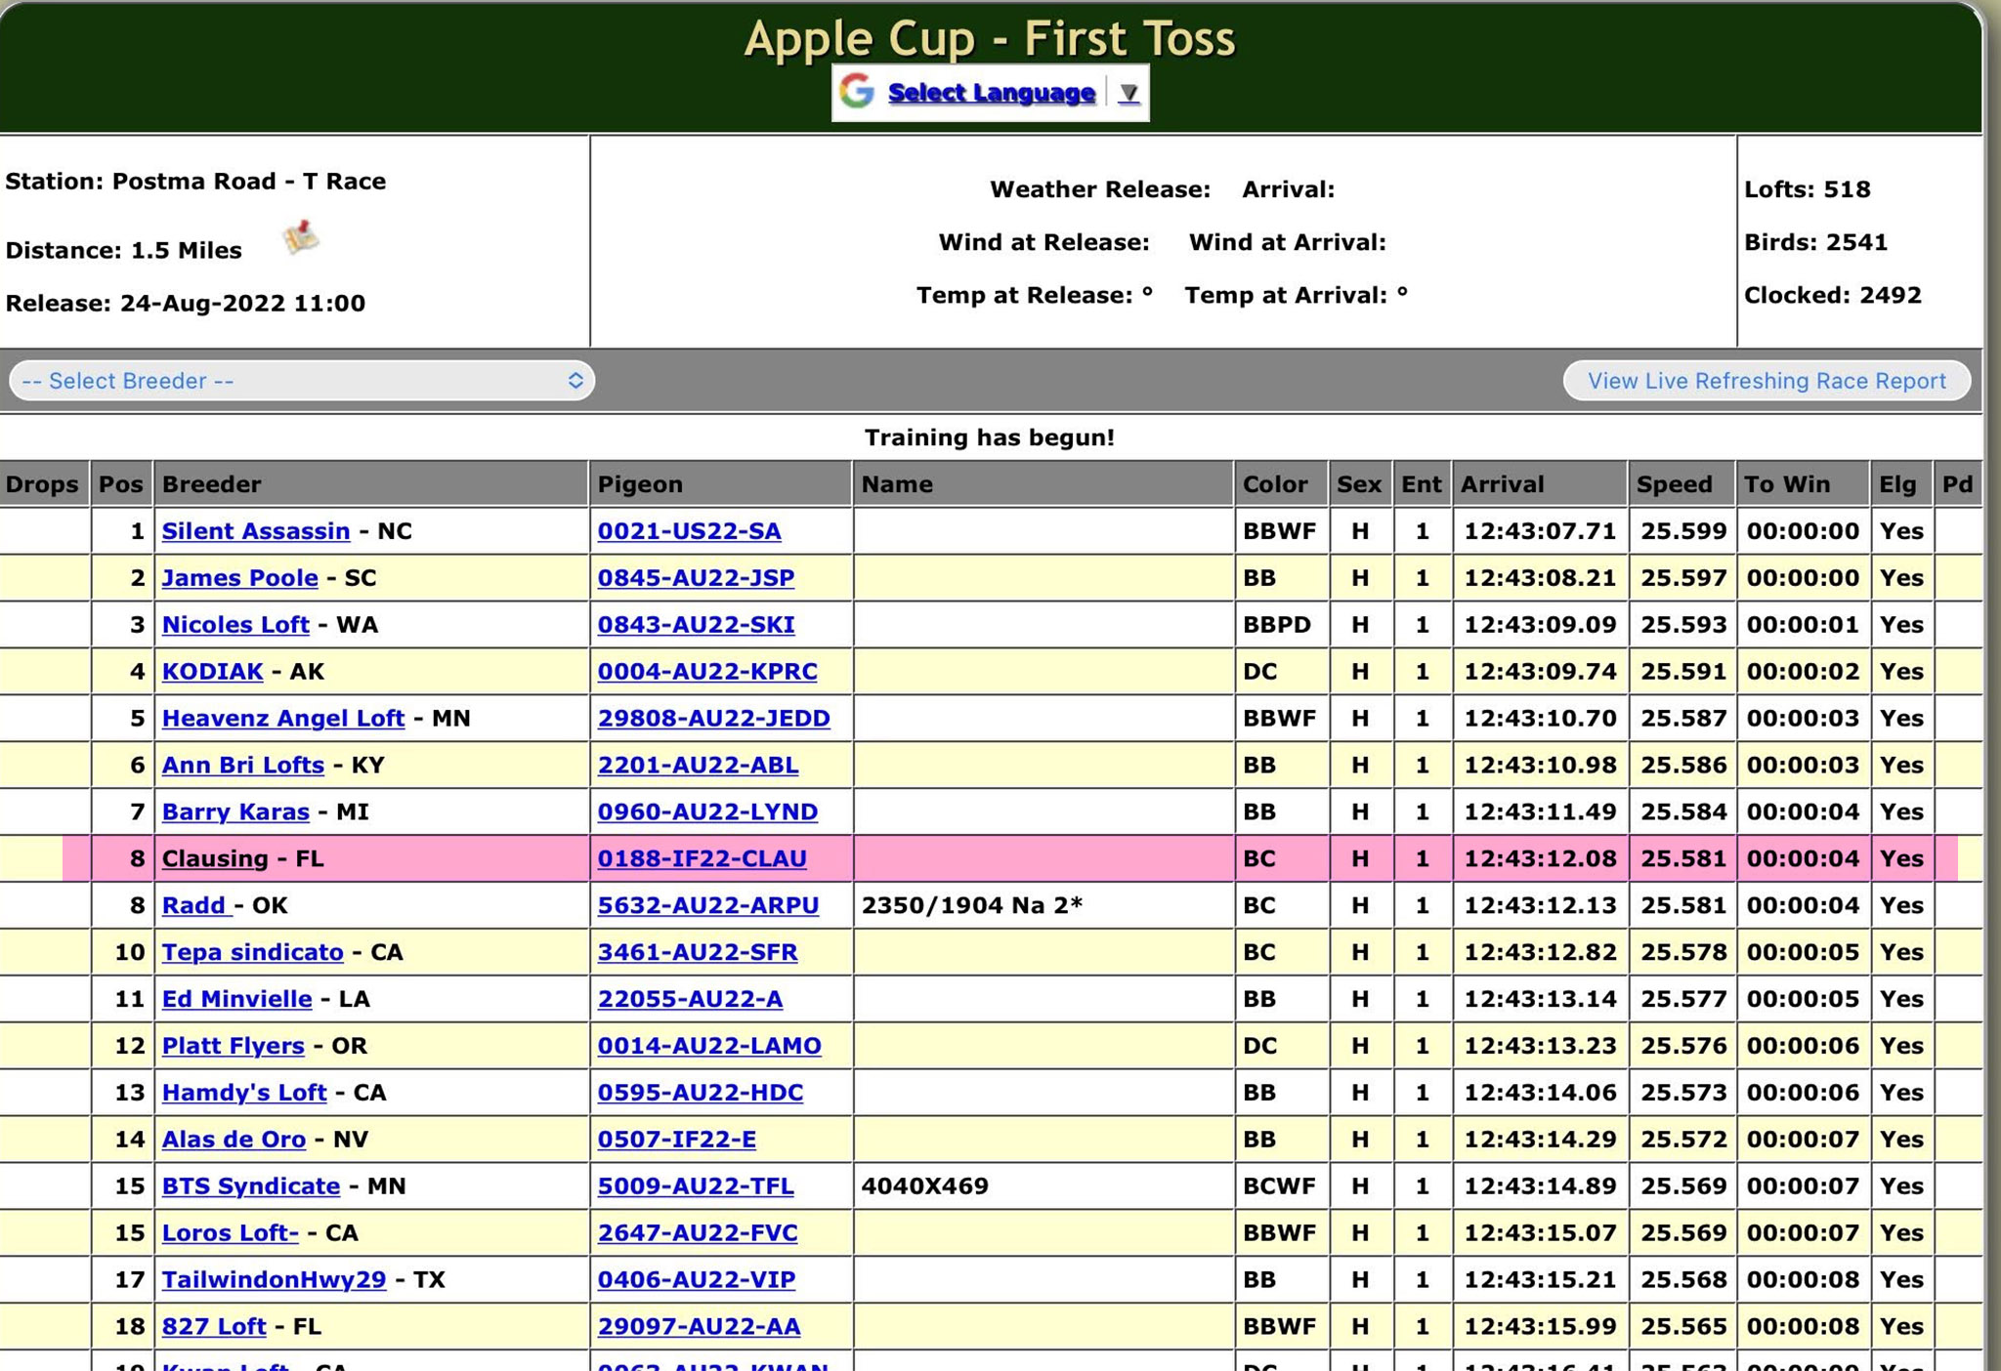Select name text 4040X469
The image size is (2001, 1371).
(925, 1187)
